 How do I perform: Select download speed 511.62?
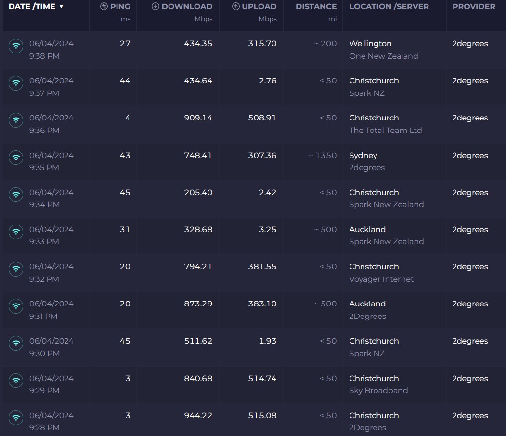198,341
